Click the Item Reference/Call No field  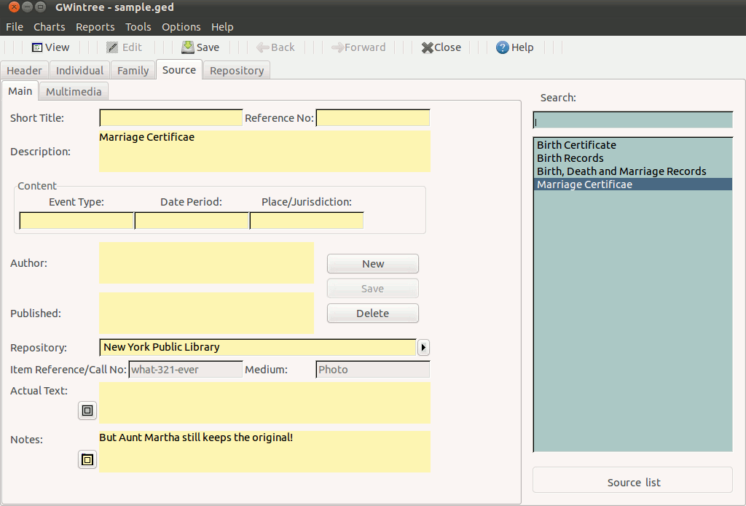click(x=186, y=370)
